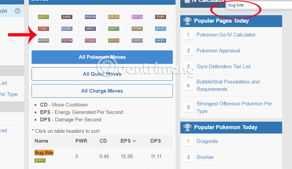Filter moves by Poison type icon
The image size is (292, 169).
tap(66, 40)
